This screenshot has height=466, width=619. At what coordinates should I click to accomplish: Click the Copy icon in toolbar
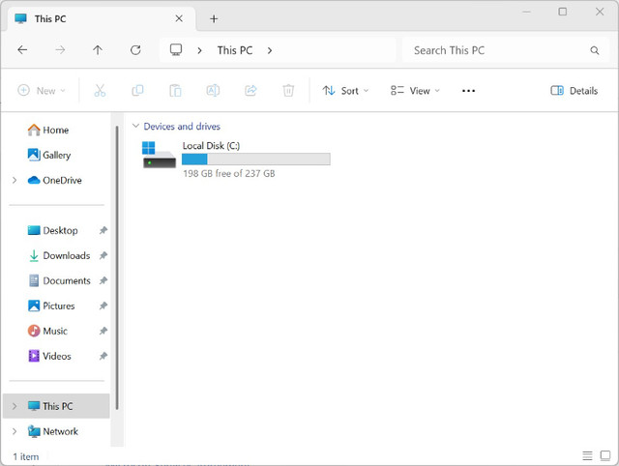tap(137, 91)
